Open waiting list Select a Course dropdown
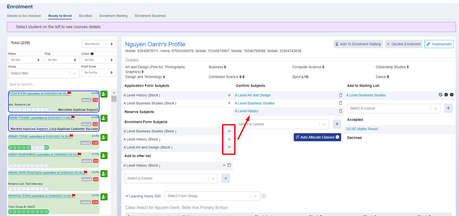Screen dimensions: 459x216 coord(394,108)
